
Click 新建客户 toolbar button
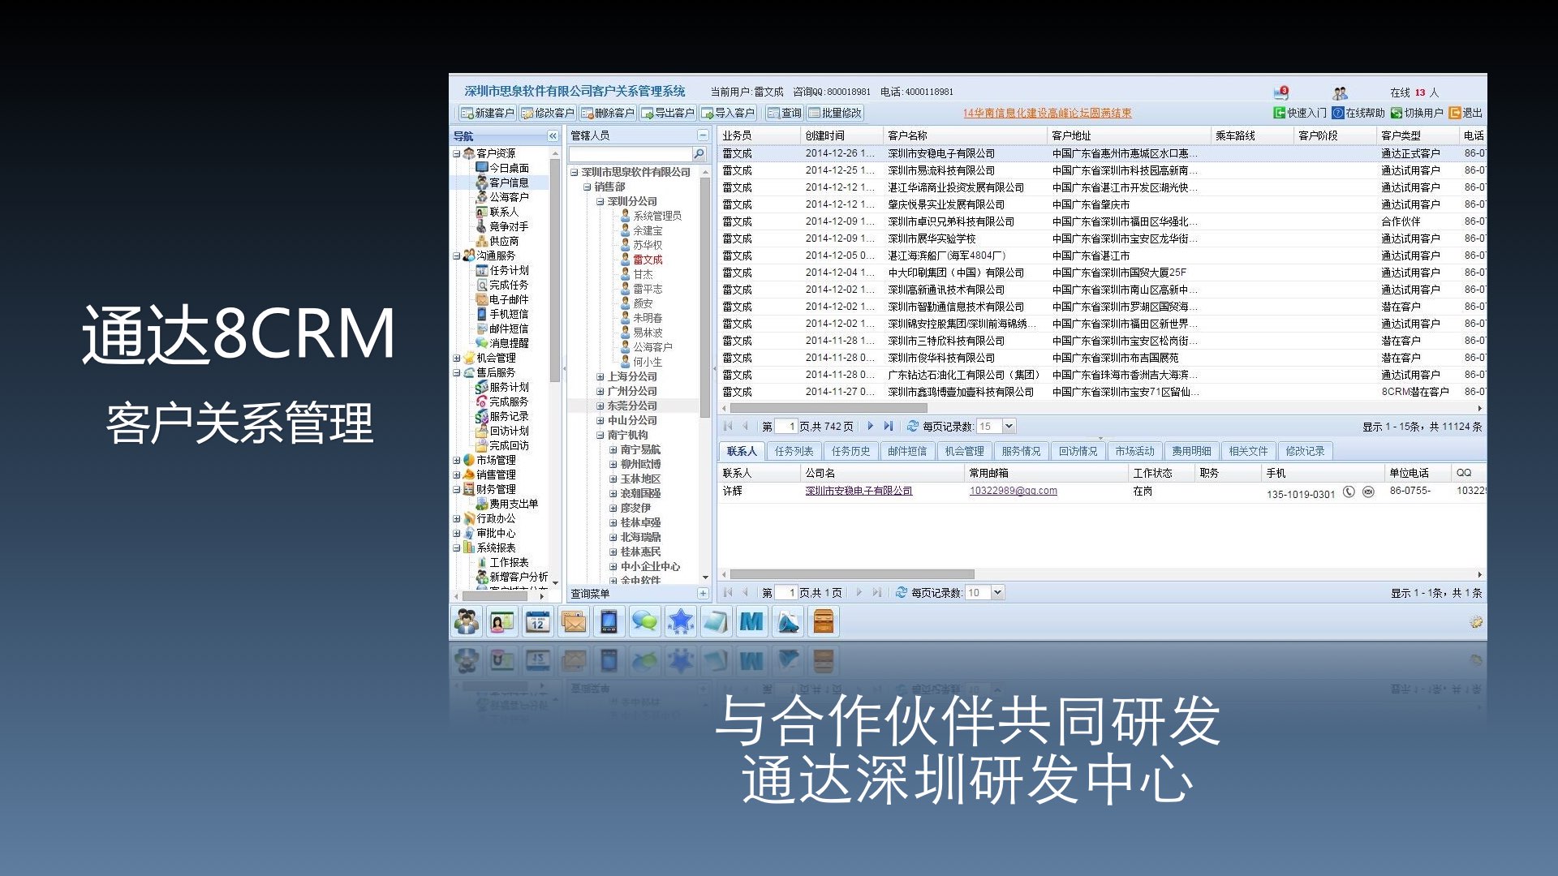pyautogui.click(x=488, y=113)
